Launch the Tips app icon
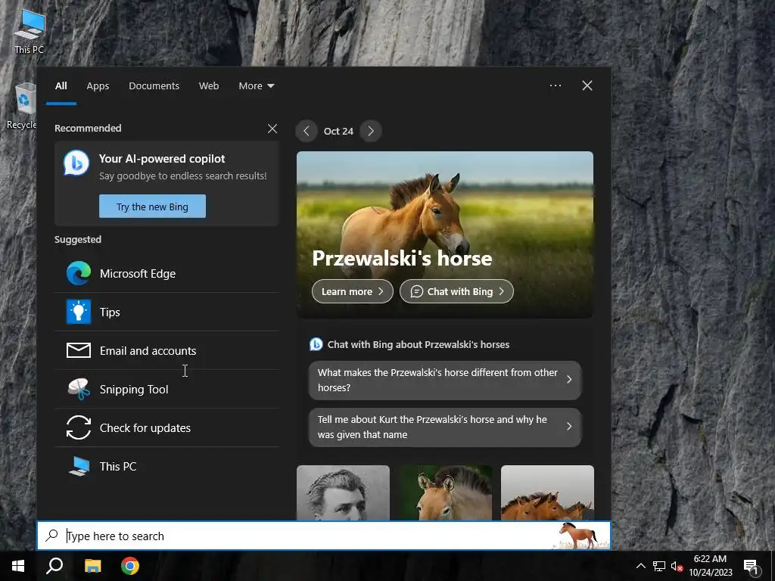Image resolution: width=775 pixels, height=581 pixels. (79, 312)
